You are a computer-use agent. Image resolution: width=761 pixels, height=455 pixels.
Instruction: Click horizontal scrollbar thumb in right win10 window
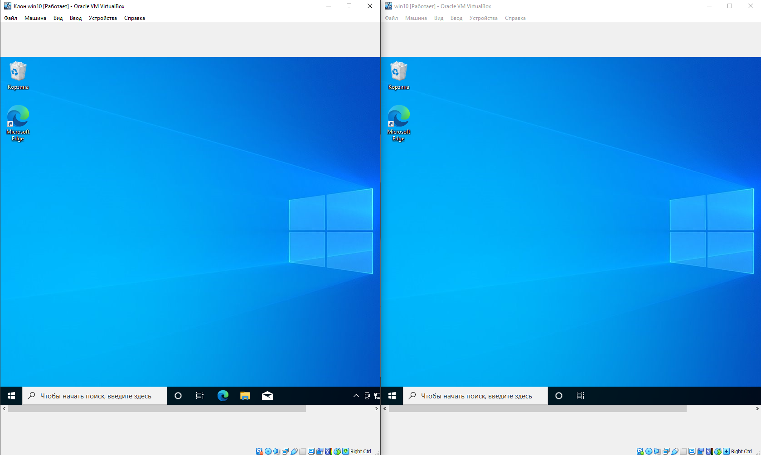coord(538,408)
